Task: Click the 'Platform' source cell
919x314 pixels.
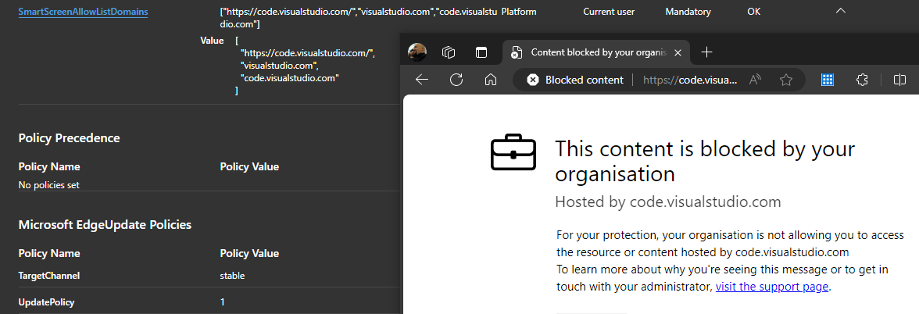Action: tap(519, 12)
